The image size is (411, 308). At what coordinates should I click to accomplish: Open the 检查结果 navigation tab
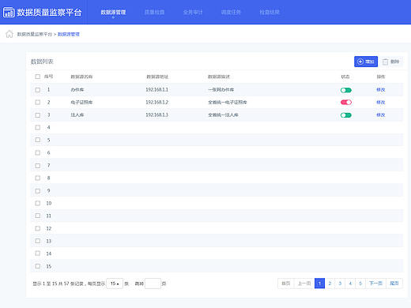click(270, 12)
